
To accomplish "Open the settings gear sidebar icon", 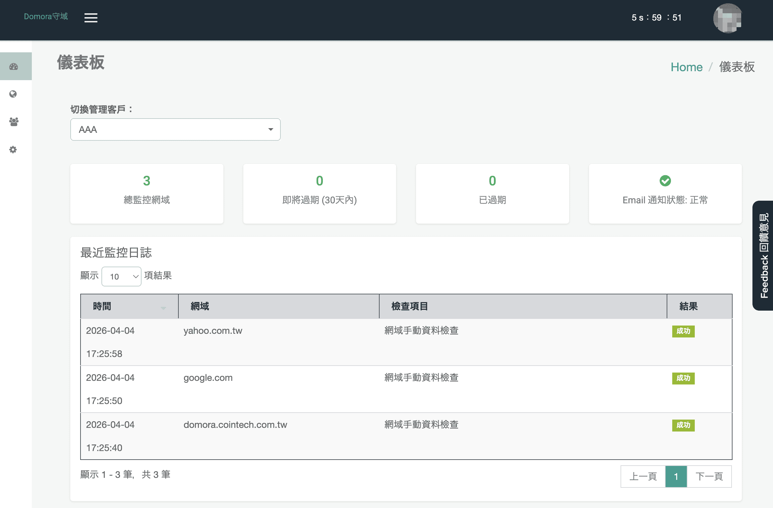I will [13, 150].
